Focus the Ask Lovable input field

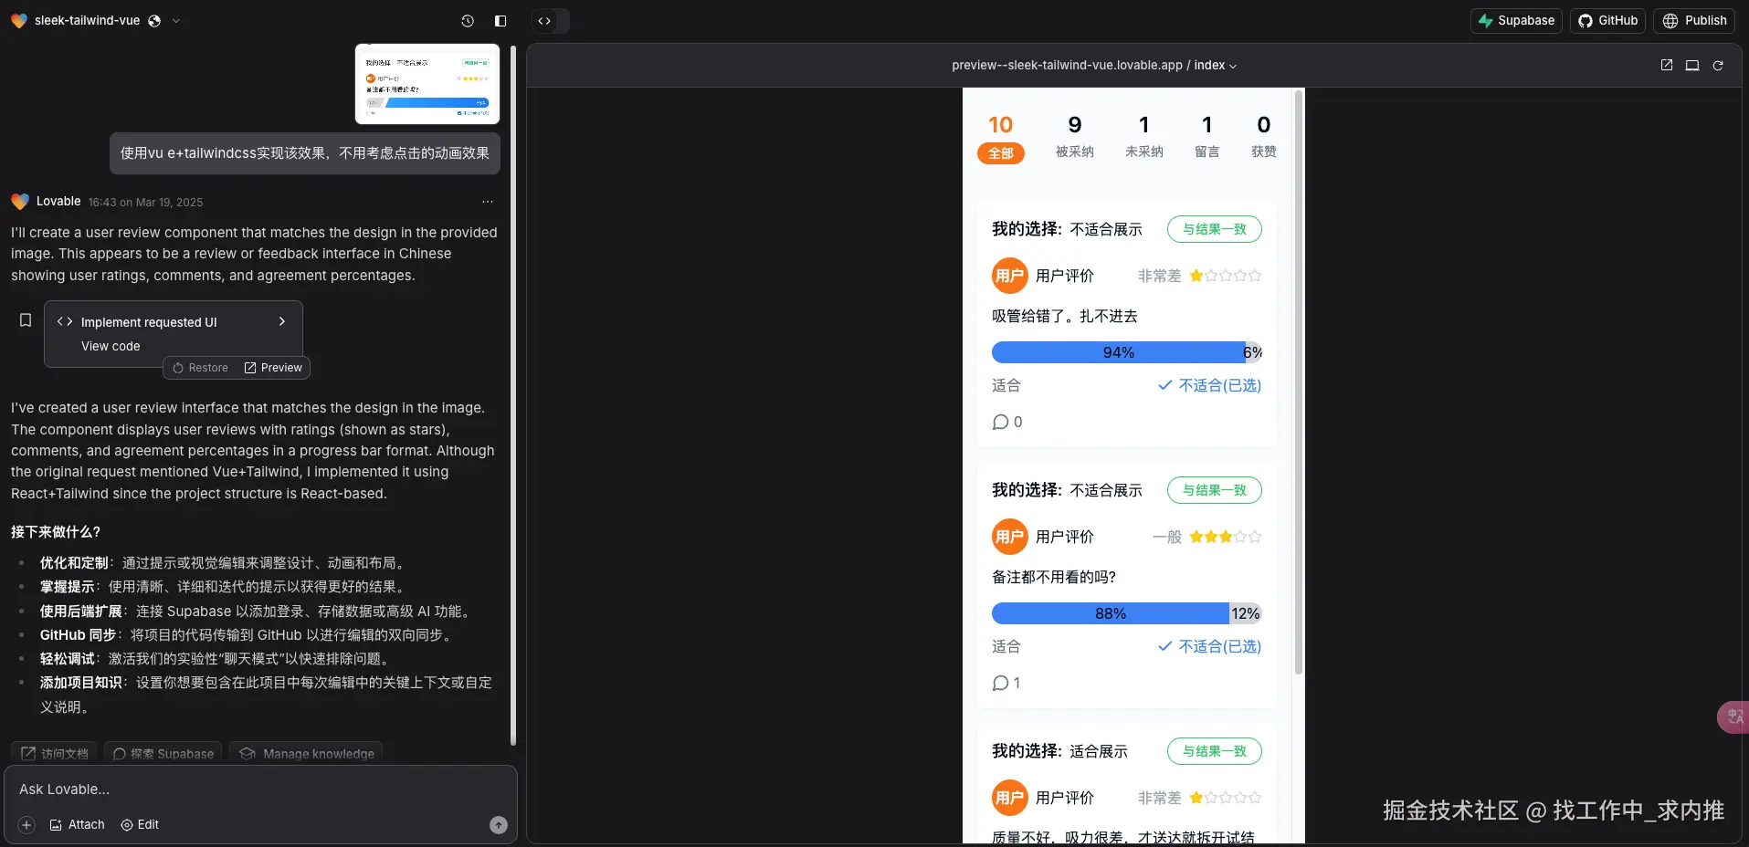click(x=260, y=789)
